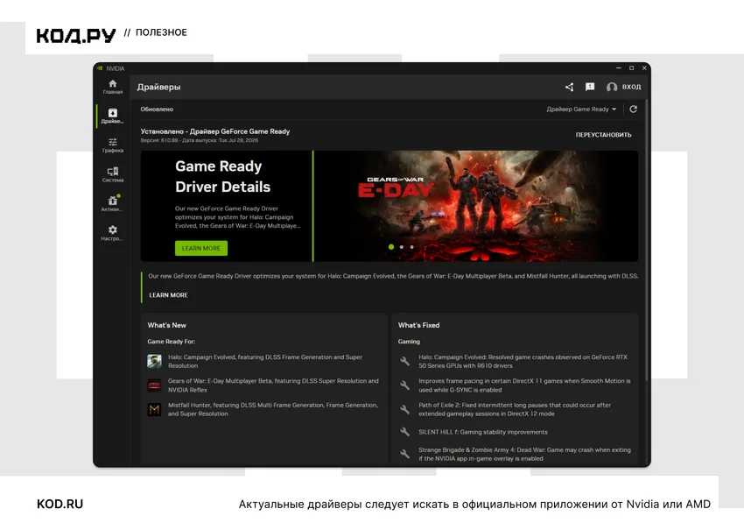Click the ВХОД login button
The image size is (744, 530).
pyautogui.click(x=632, y=87)
